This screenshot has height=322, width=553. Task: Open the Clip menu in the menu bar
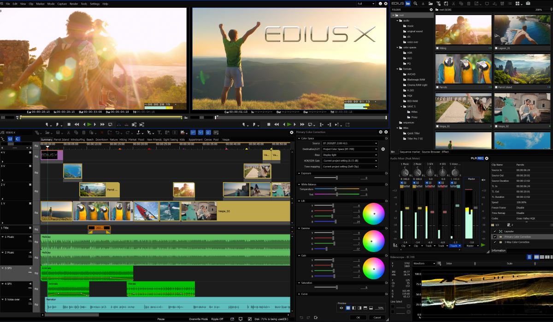point(31,4)
